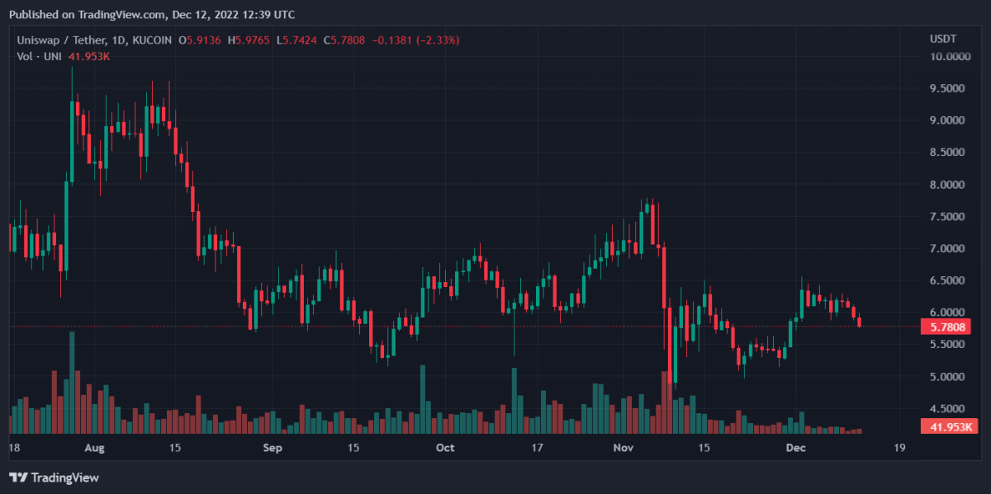The height and width of the screenshot is (494, 991).
Task: Click the −0.1381 (−2.33%) change value
Action: 418,40
